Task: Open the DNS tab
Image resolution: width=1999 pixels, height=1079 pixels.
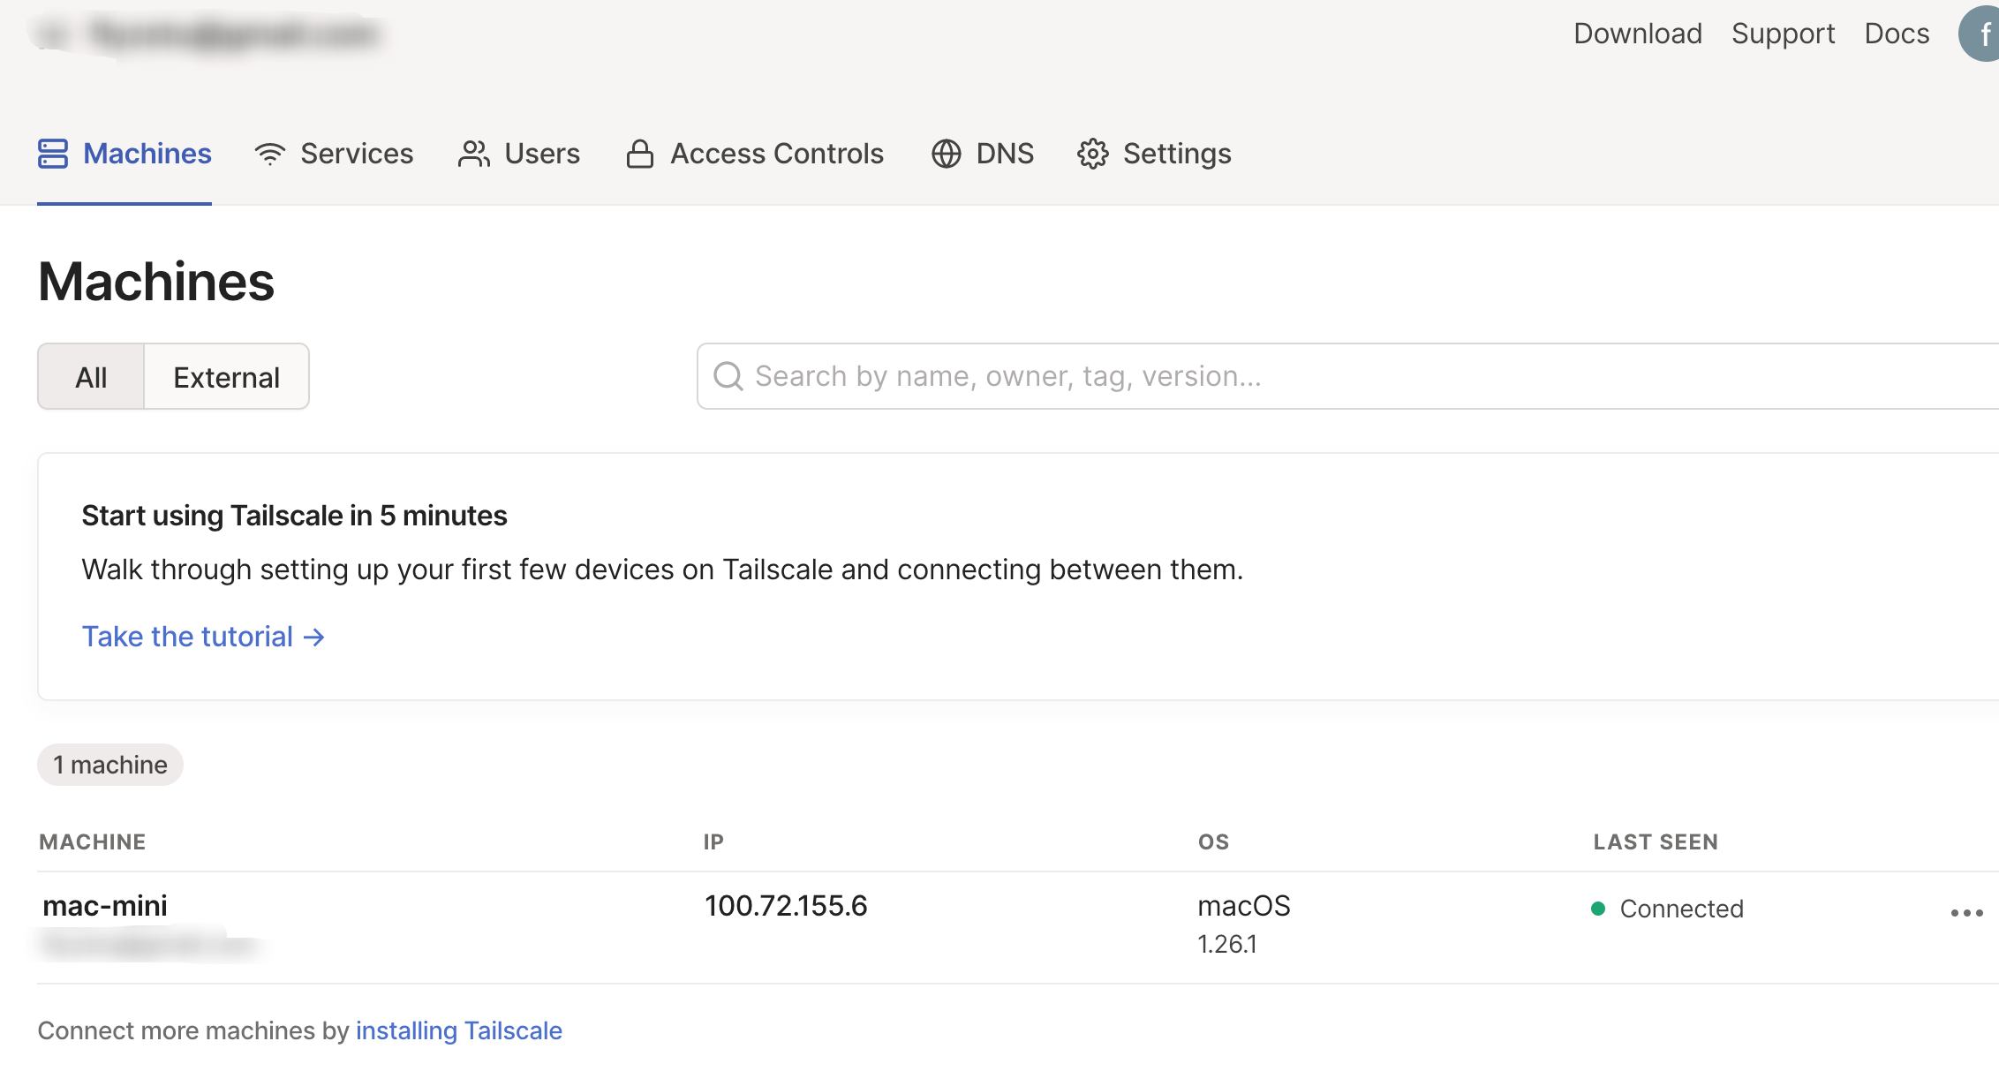Action: tap(1004, 154)
